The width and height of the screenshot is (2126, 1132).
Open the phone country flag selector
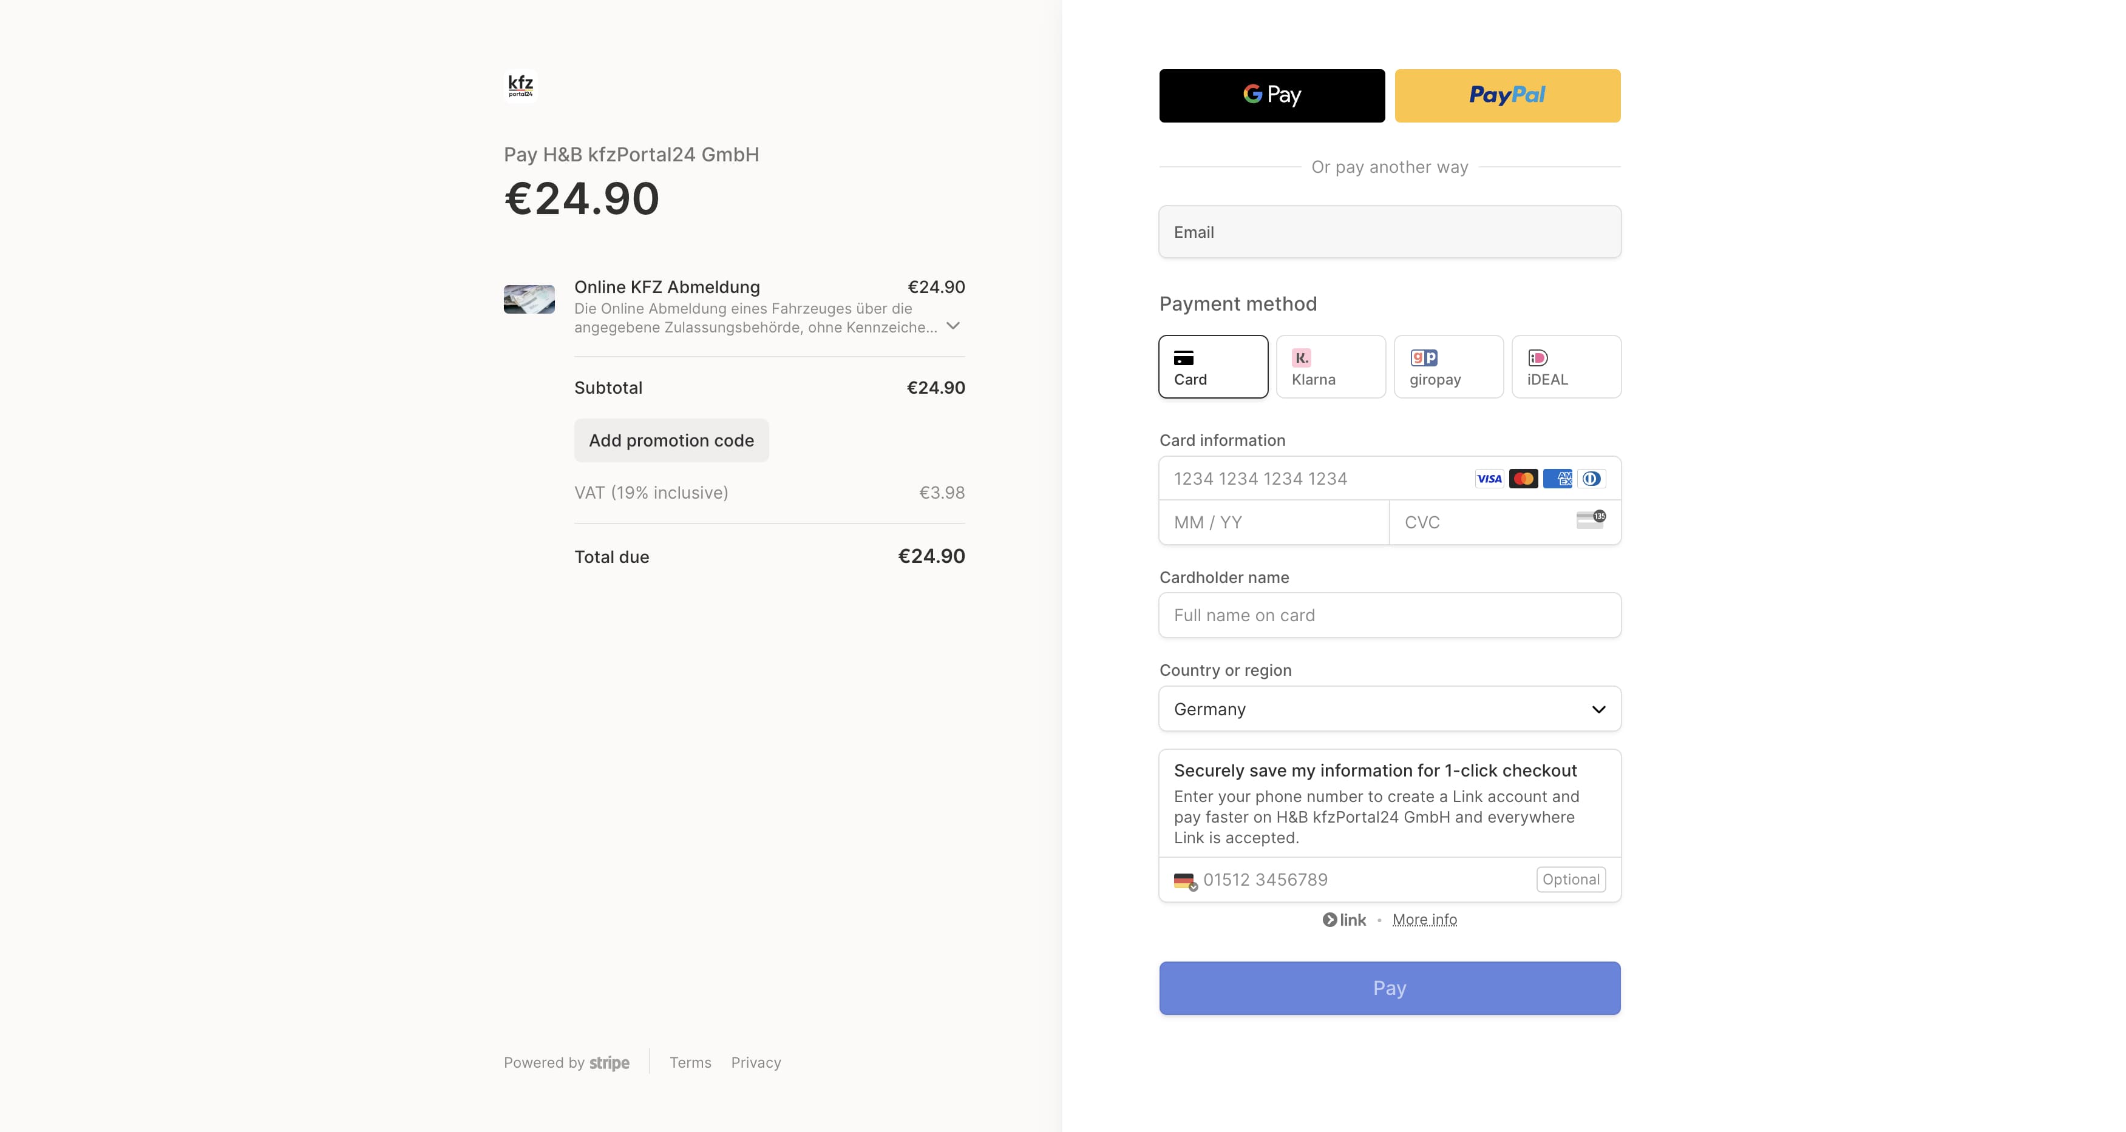[1185, 880]
